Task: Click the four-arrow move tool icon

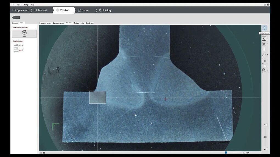Action: click(x=264, y=49)
